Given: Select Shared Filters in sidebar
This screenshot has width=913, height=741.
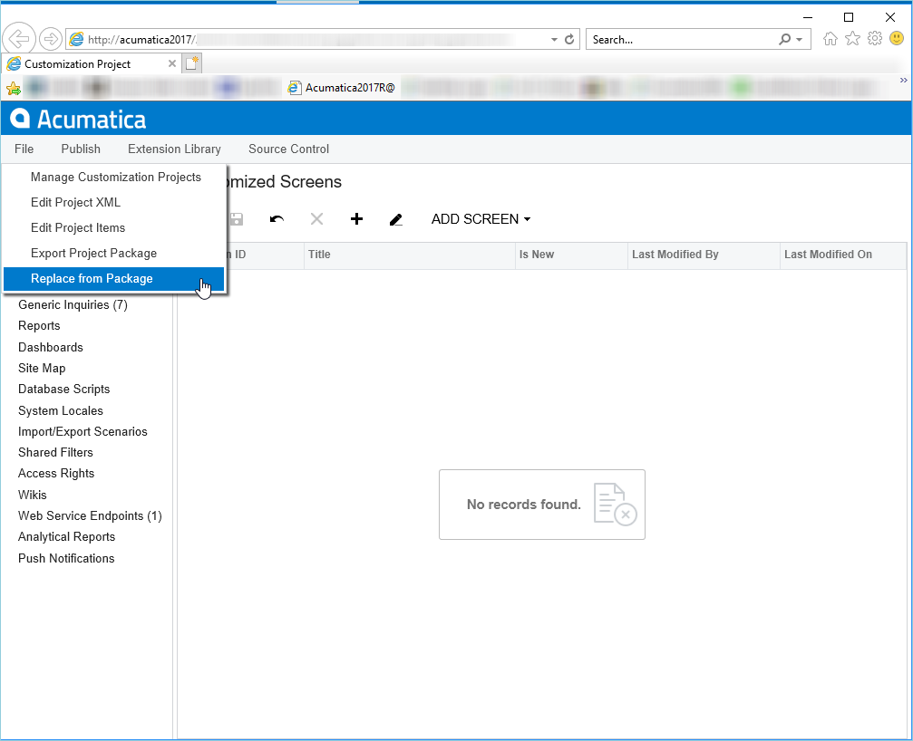Looking at the screenshot, I should pos(55,453).
